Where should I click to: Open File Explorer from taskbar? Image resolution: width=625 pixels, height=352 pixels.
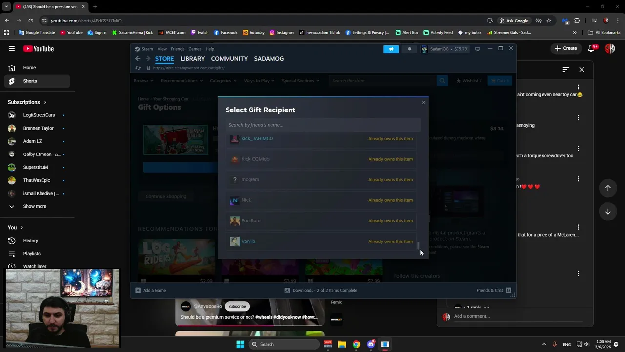click(342, 344)
